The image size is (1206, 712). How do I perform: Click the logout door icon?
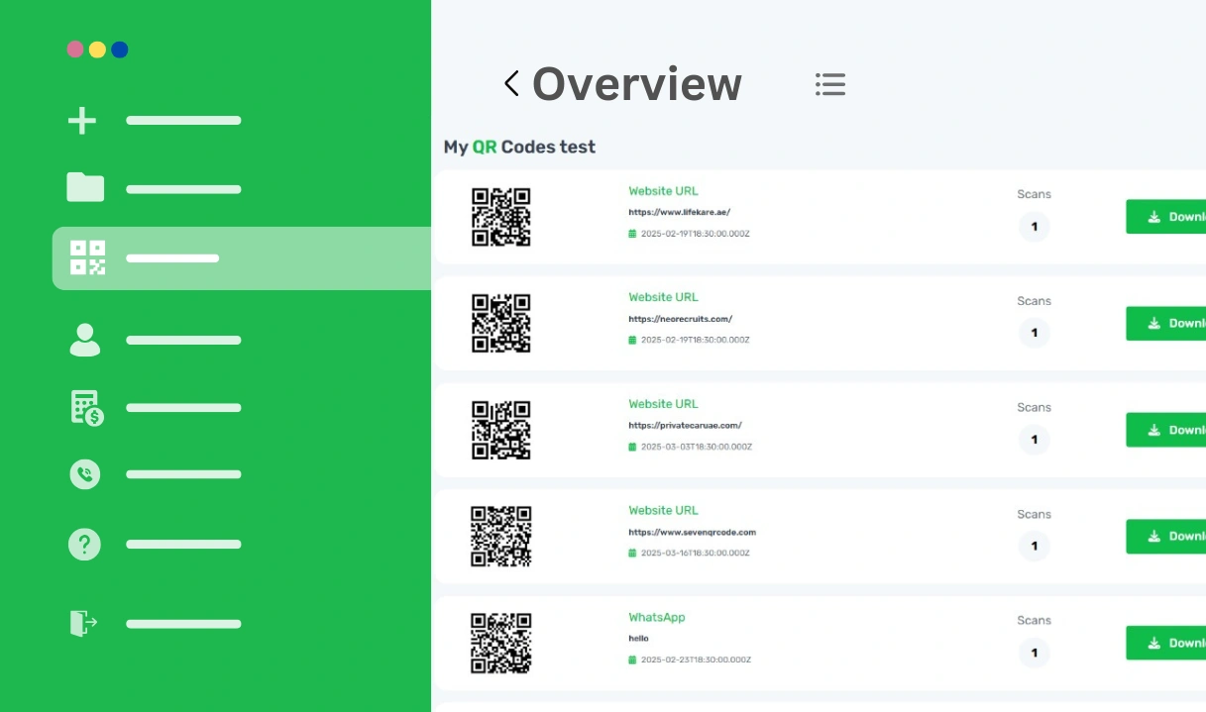point(83,623)
